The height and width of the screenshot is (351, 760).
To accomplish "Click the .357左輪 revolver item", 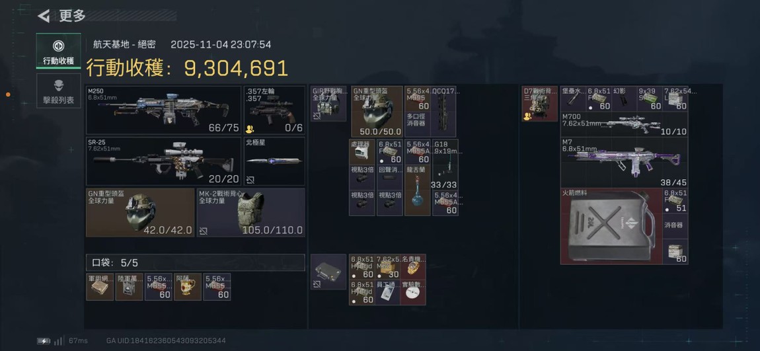I will pos(274,110).
